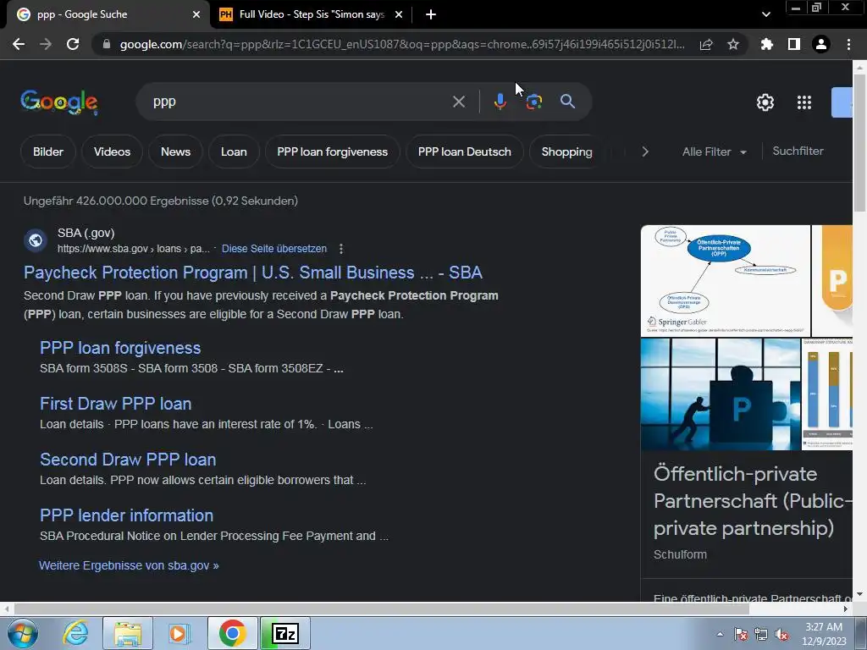
Task: Share this page via address bar icon
Action: click(706, 44)
